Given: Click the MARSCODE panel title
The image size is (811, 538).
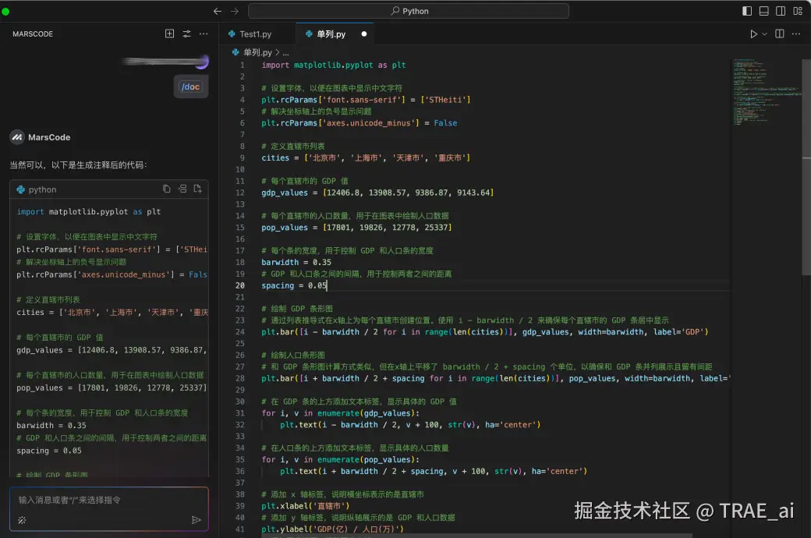Looking at the screenshot, I should (x=33, y=34).
